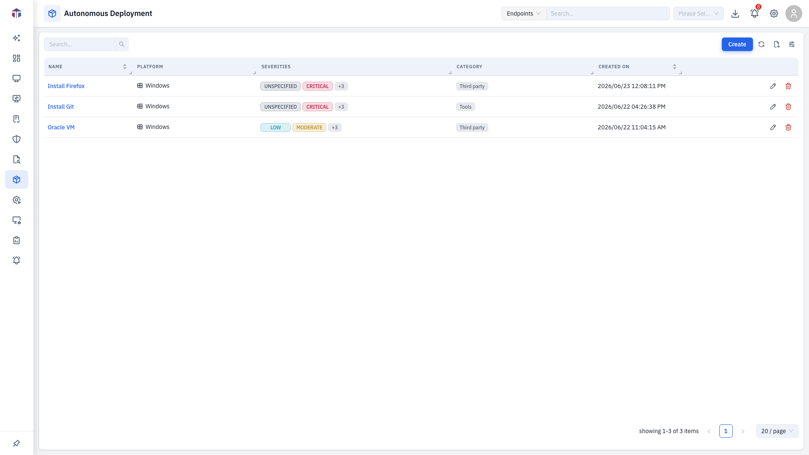
Task: Go to page 1
Action: tap(726, 431)
